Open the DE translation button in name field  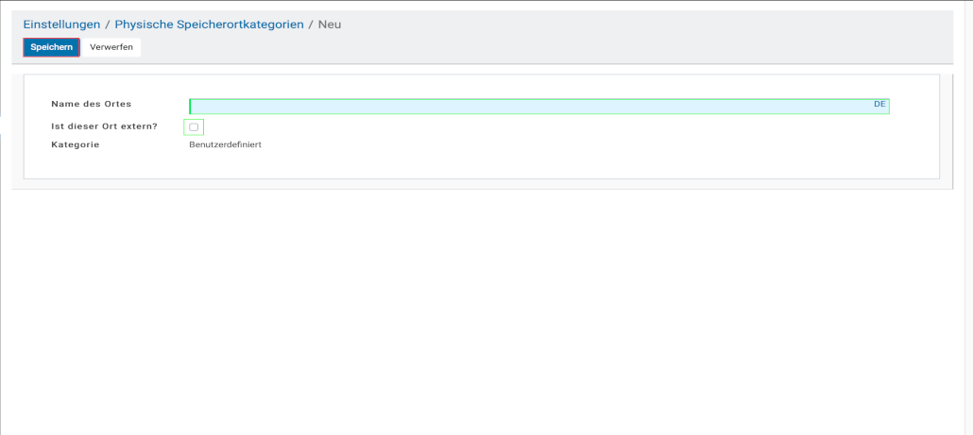pyautogui.click(x=879, y=105)
